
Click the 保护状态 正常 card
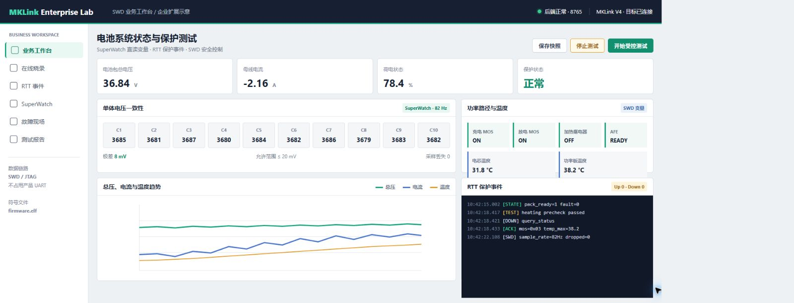tap(586, 76)
